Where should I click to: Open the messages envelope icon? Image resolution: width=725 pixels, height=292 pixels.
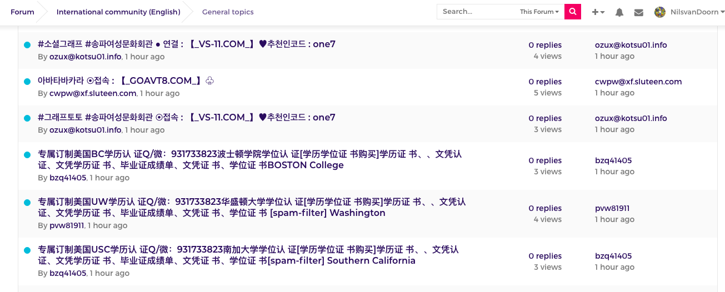(x=639, y=12)
